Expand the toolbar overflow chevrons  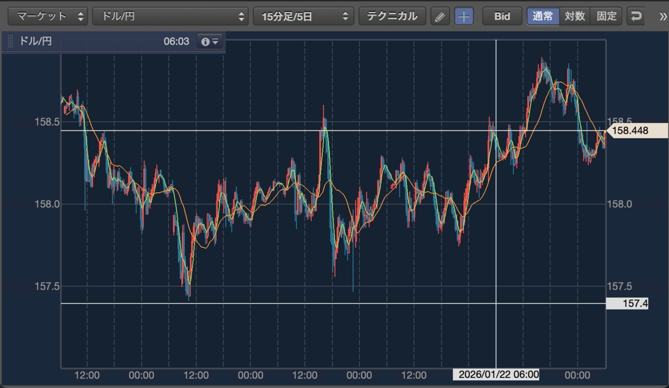663,16
